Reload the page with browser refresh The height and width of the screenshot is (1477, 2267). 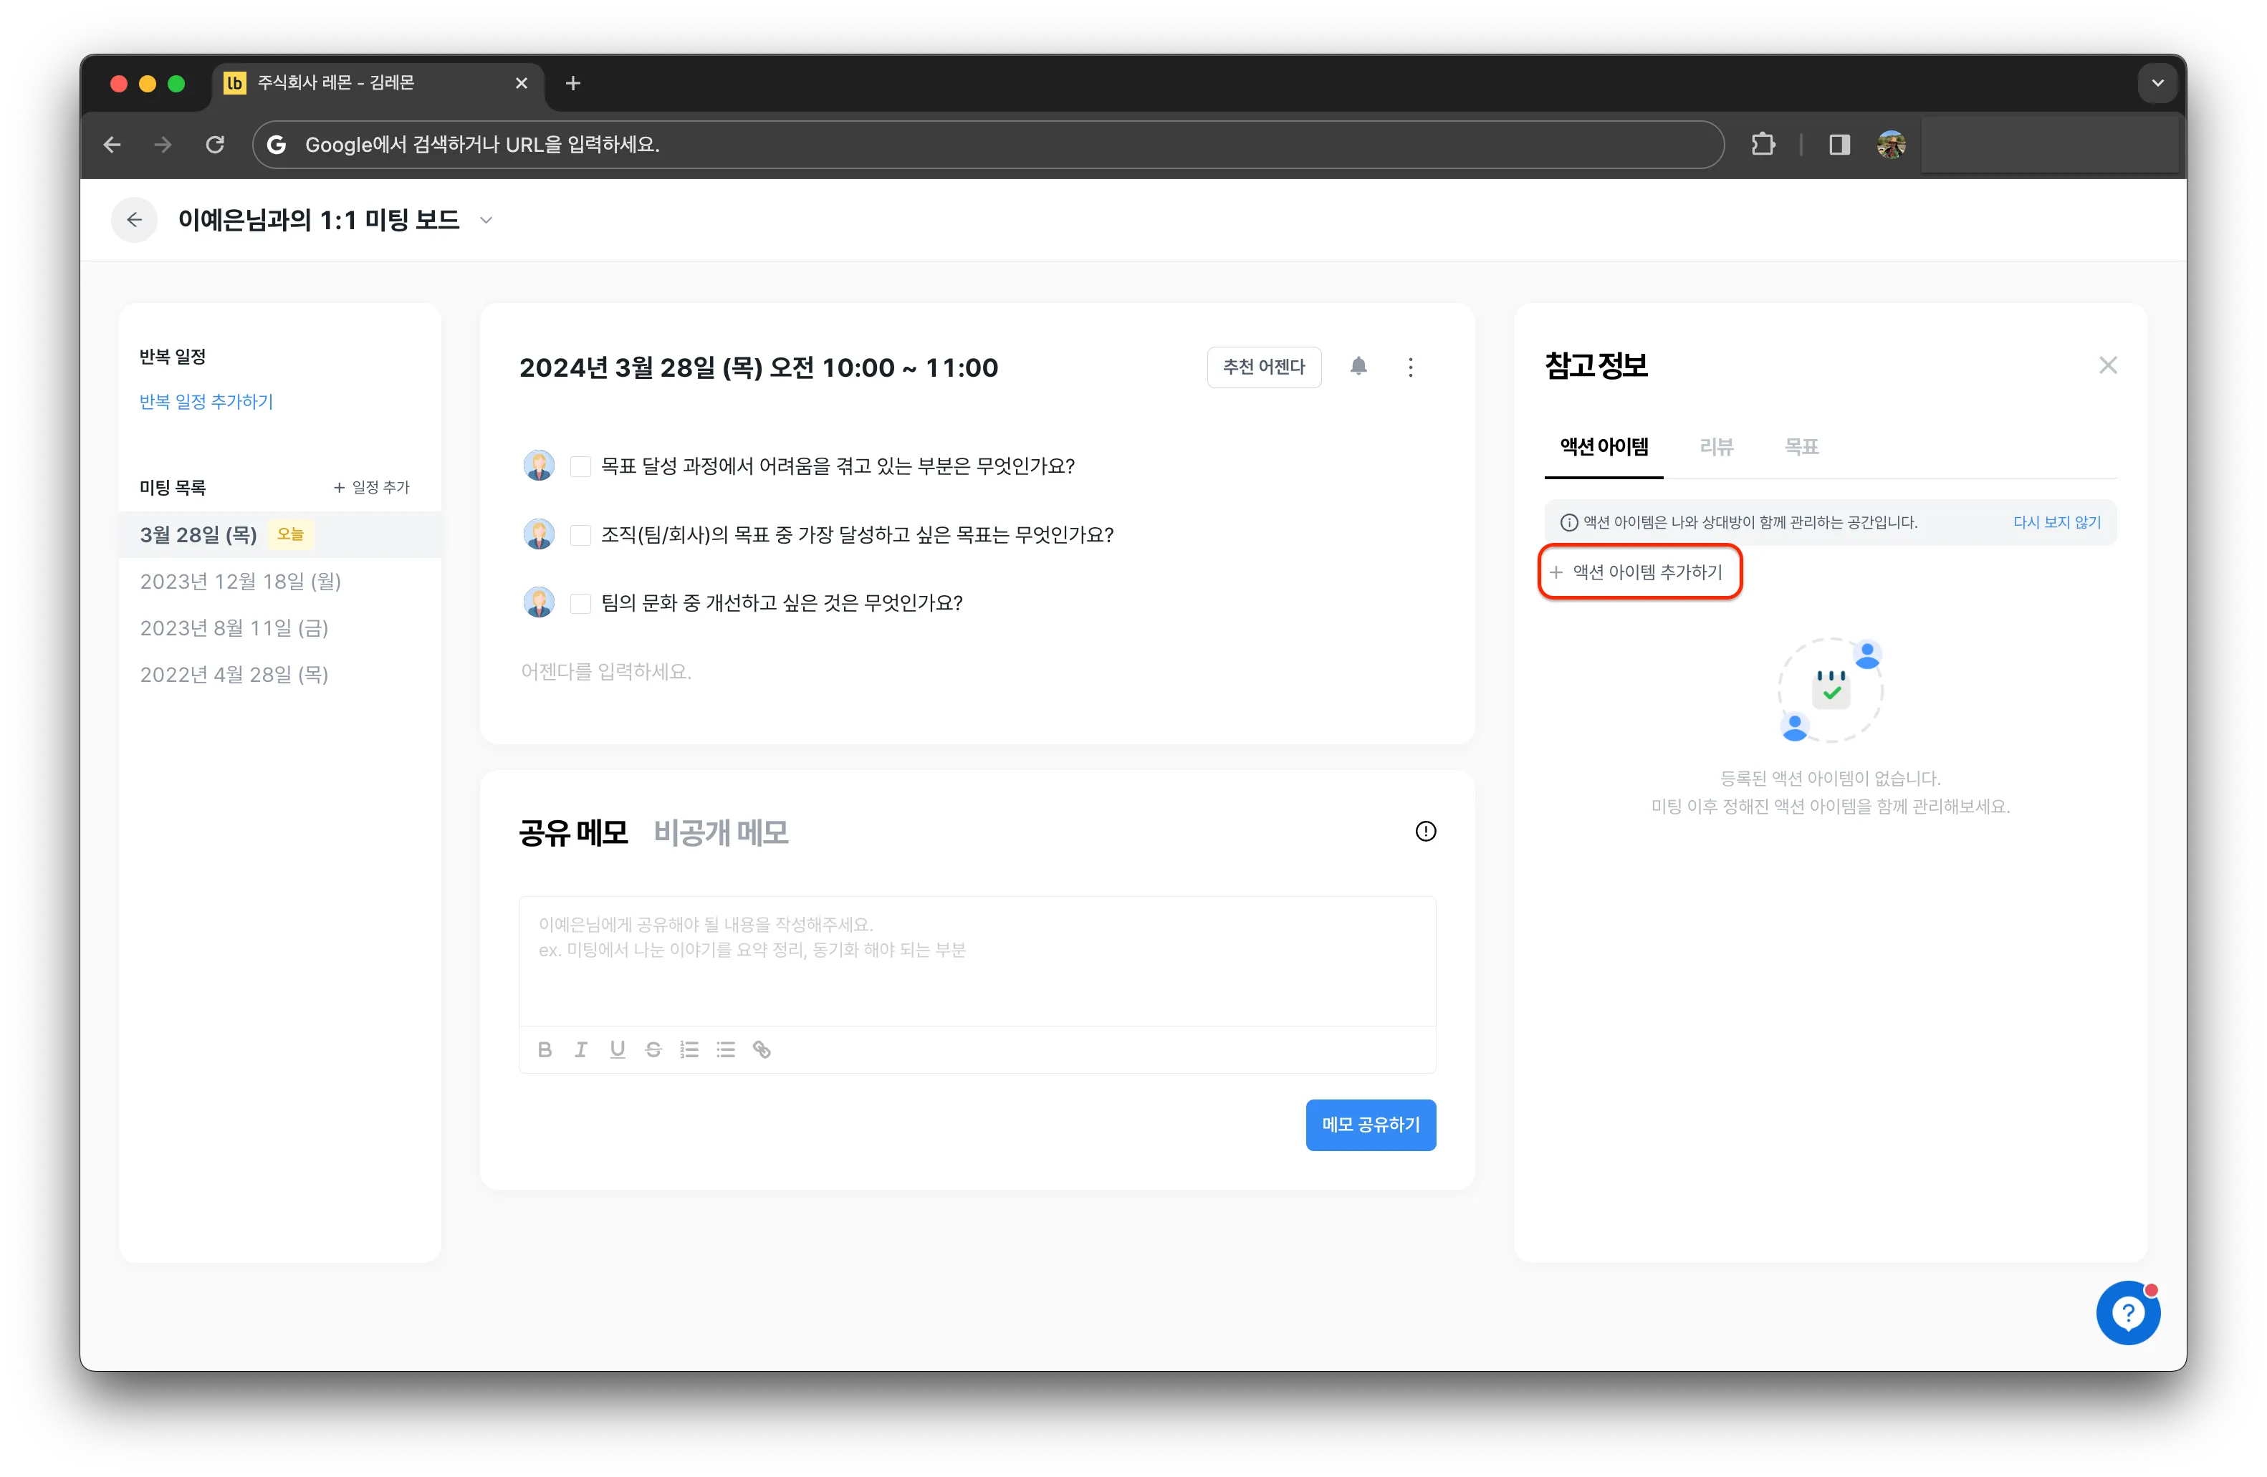[x=215, y=145]
